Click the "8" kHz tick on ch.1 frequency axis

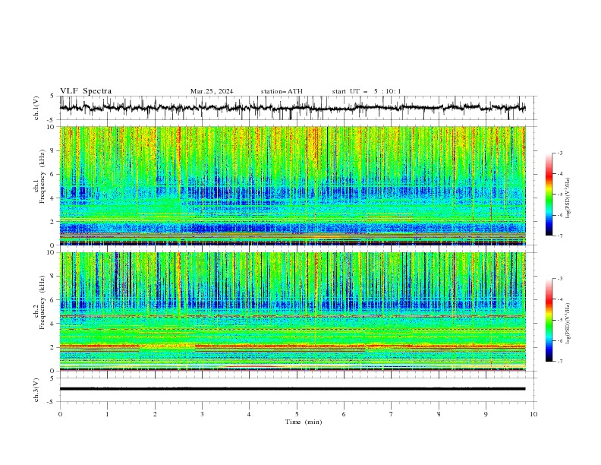pos(53,150)
